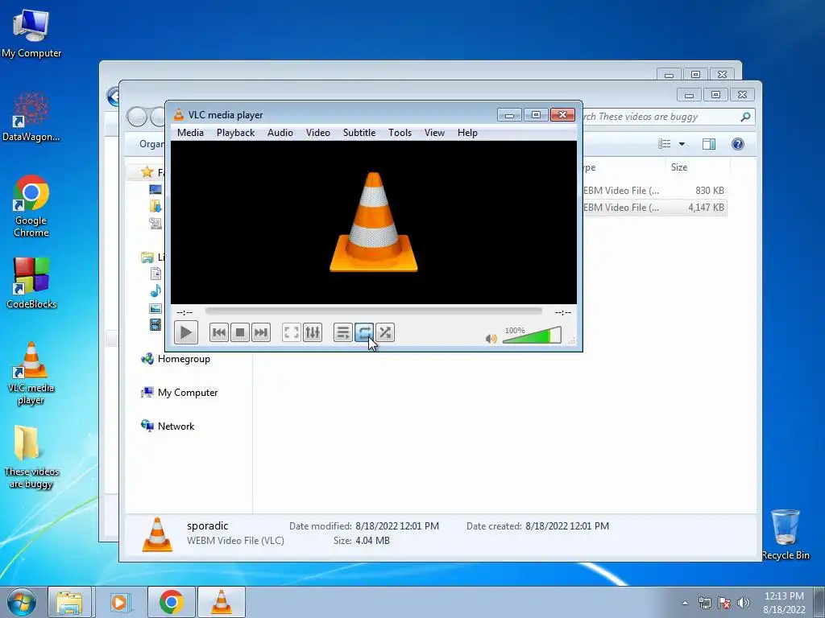Viewport: 825px width, 618px height.
Task: Open the View menu in VLC
Action: [434, 133]
